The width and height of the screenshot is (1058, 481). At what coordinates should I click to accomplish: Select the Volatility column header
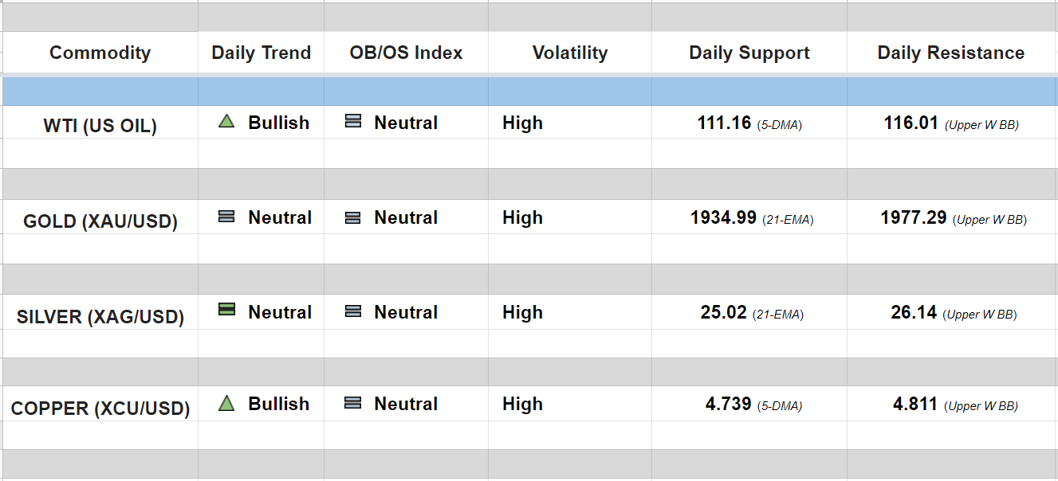[x=569, y=53]
